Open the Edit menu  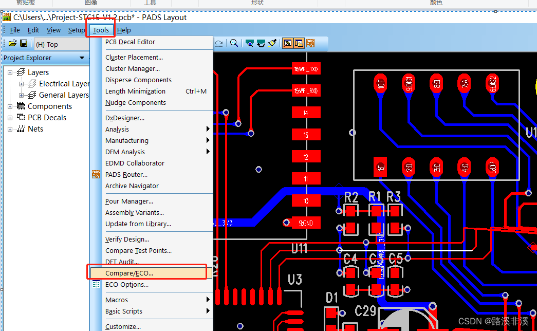click(x=33, y=30)
